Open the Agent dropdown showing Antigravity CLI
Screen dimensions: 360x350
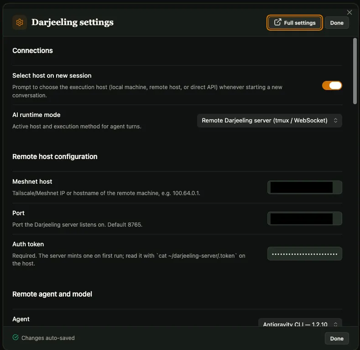click(x=300, y=323)
